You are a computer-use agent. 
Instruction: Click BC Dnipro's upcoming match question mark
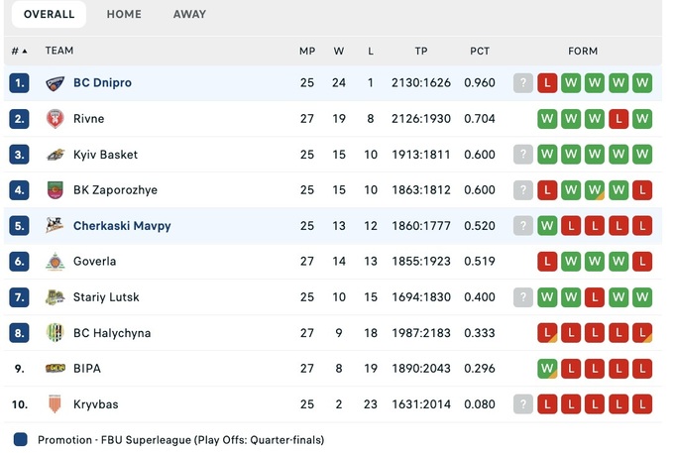[523, 83]
